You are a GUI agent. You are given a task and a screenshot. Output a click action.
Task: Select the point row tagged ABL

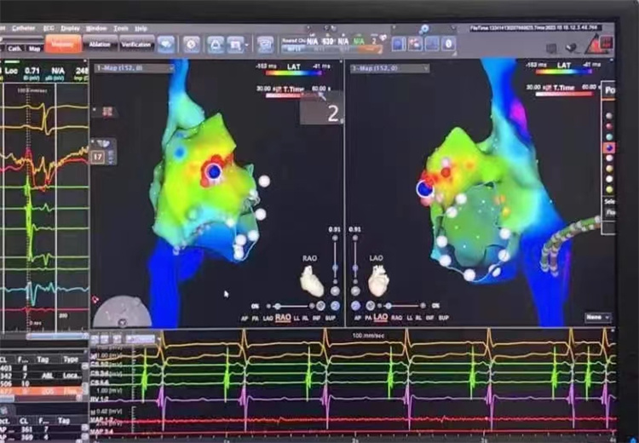tap(43, 376)
